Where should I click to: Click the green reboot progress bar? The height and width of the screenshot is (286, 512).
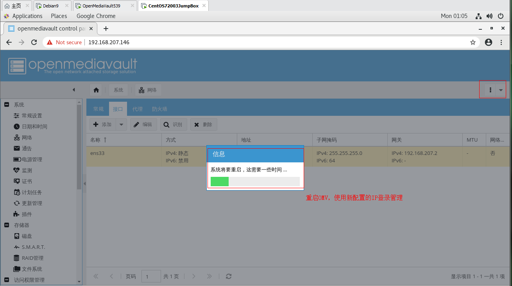point(220,182)
